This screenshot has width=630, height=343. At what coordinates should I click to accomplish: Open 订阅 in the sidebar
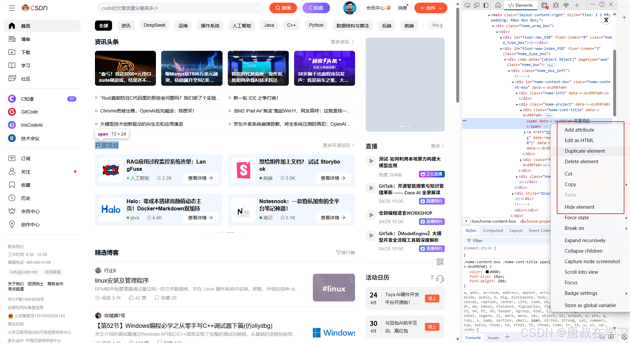pyautogui.click(x=42, y=159)
